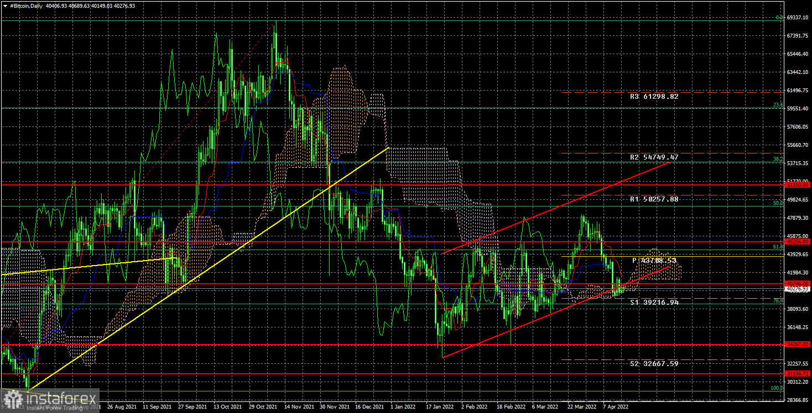Click the red 45256.00 price level tag

click(797, 242)
